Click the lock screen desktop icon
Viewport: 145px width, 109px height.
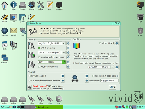pos(140,6)
